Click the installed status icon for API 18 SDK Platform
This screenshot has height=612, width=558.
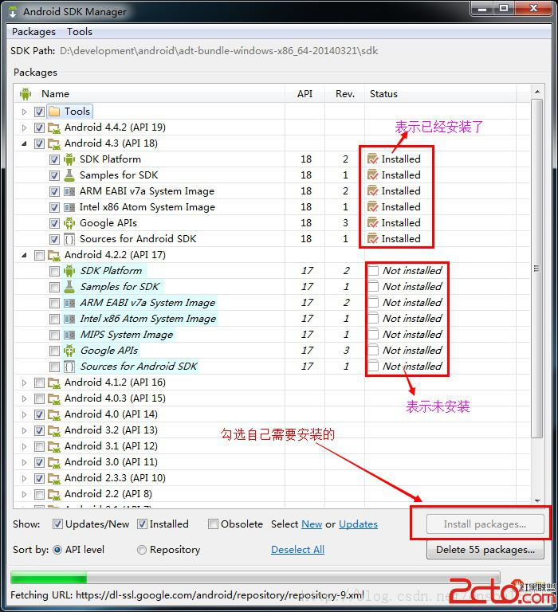tap(373, 159)
